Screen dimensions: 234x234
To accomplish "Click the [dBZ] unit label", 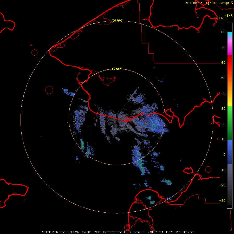I will (x=221, y=18).
